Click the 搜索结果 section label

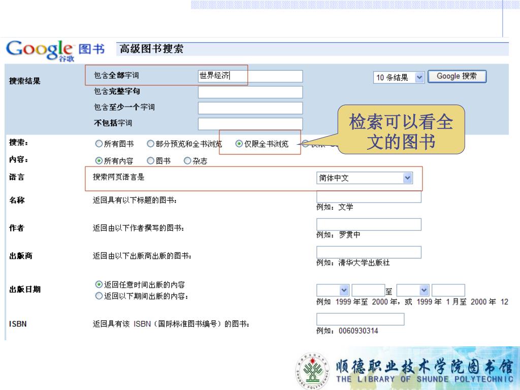click(25, 81)
